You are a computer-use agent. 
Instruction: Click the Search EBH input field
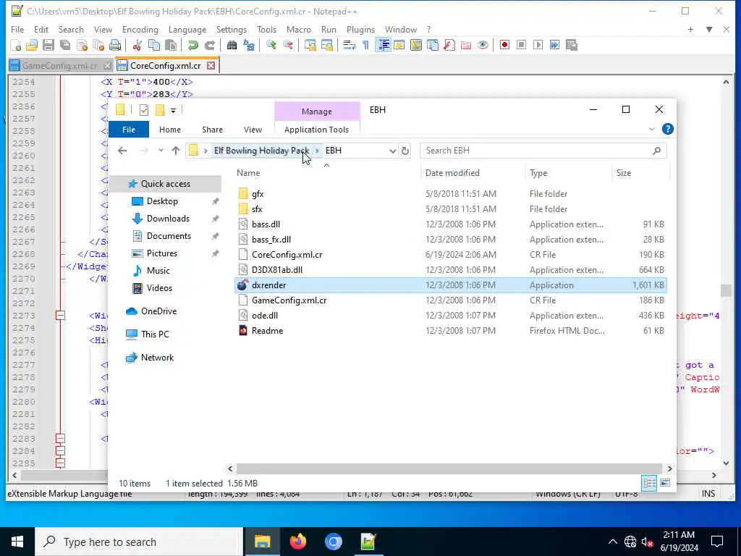point(543,151)
